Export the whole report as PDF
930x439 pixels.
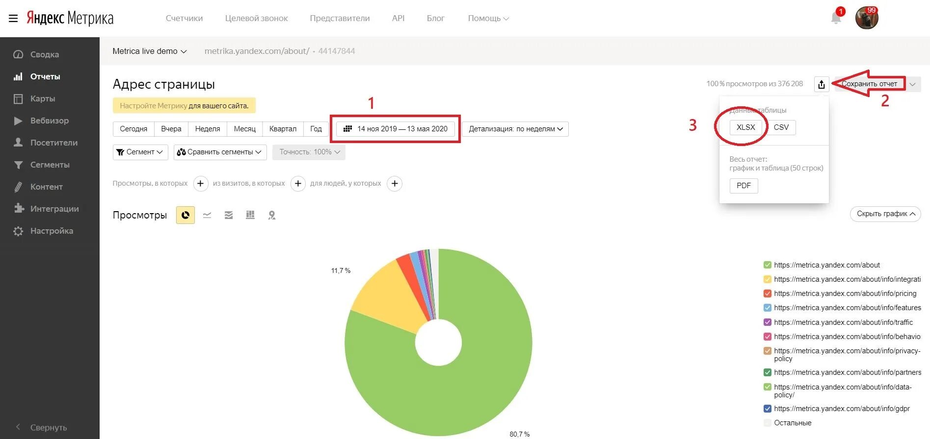pos(744,186)
